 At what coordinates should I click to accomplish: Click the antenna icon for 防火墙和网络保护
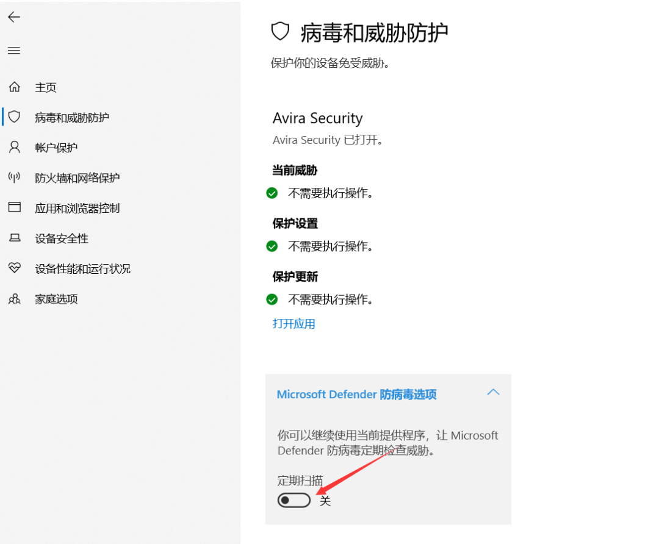coord(14,177)
